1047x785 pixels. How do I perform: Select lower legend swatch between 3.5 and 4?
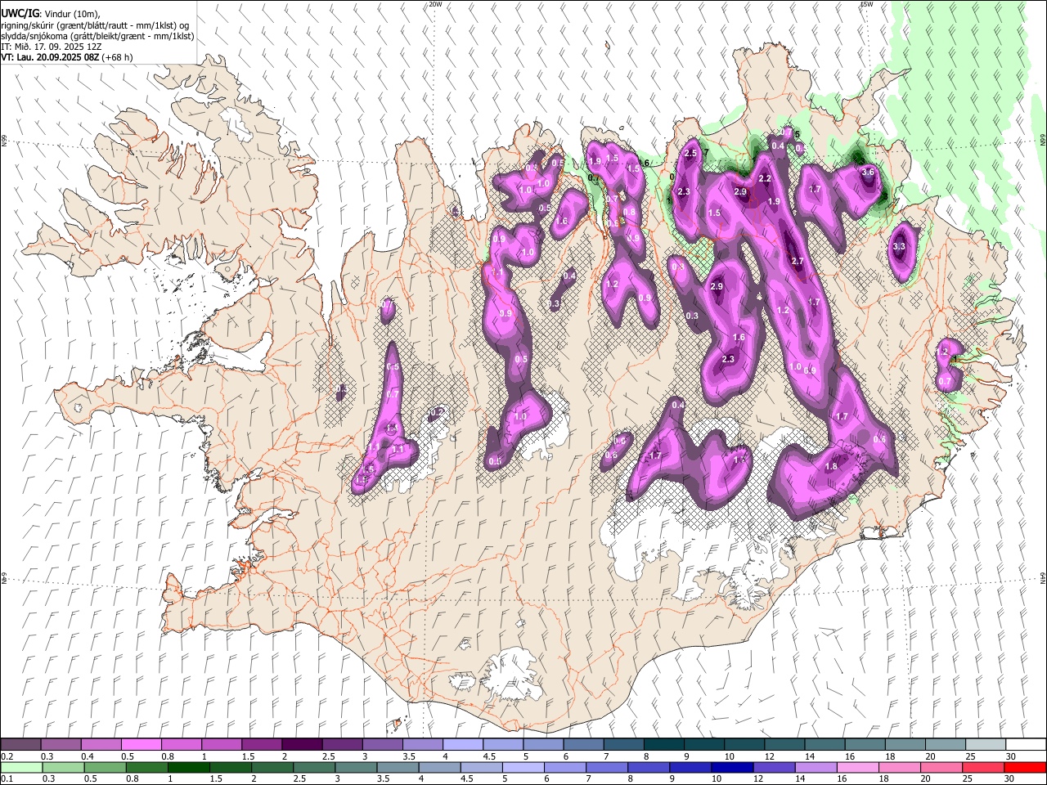(398, 767)
